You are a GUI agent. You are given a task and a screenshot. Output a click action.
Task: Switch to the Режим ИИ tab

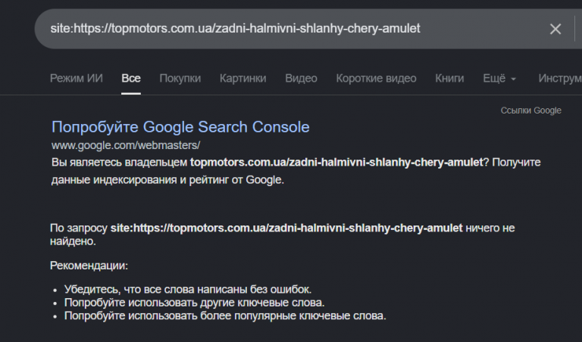(x=77, y=78)
